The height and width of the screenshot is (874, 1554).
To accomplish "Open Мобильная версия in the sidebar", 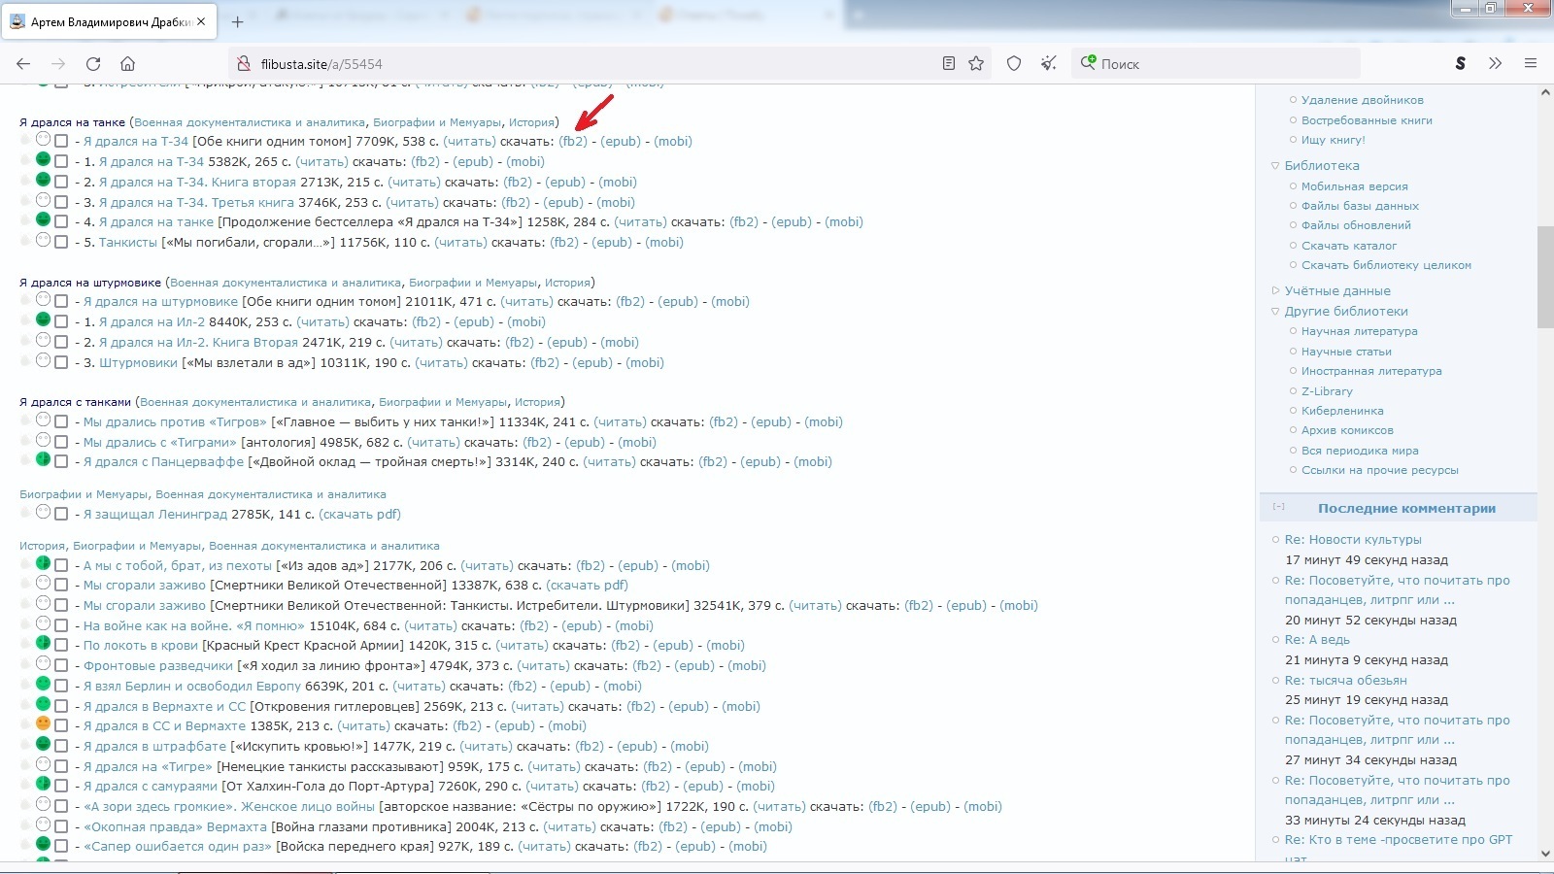I will 1354,186.
